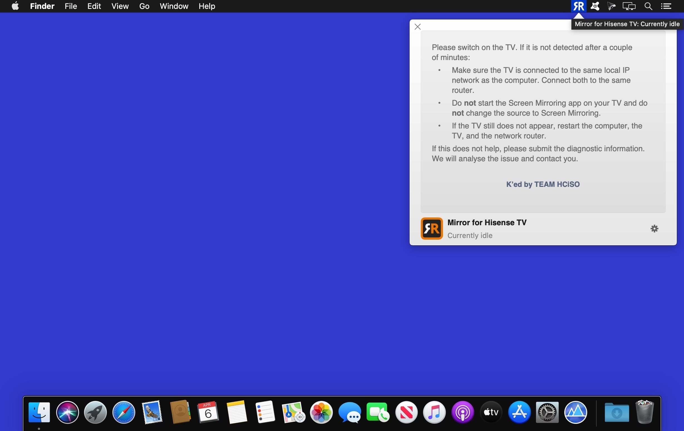The width and height of the screenshot is (684, 431).
Task: Open the Apple TV app in the Dock
Action: tap(491, 412)
